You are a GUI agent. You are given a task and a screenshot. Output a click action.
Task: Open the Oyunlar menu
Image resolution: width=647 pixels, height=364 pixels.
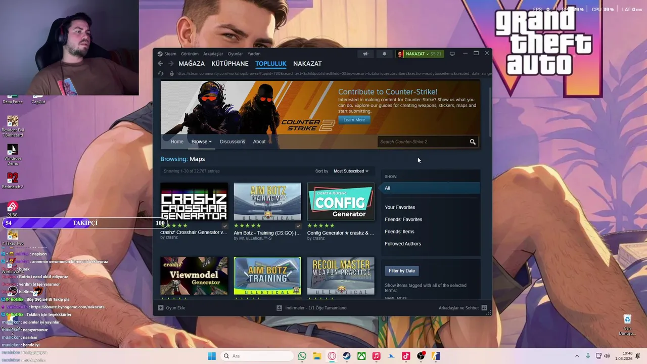[x=235, y=54]
